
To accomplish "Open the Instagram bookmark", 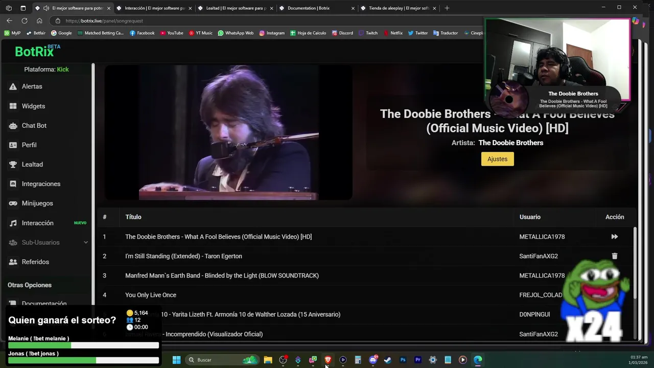I will (272, 33).
